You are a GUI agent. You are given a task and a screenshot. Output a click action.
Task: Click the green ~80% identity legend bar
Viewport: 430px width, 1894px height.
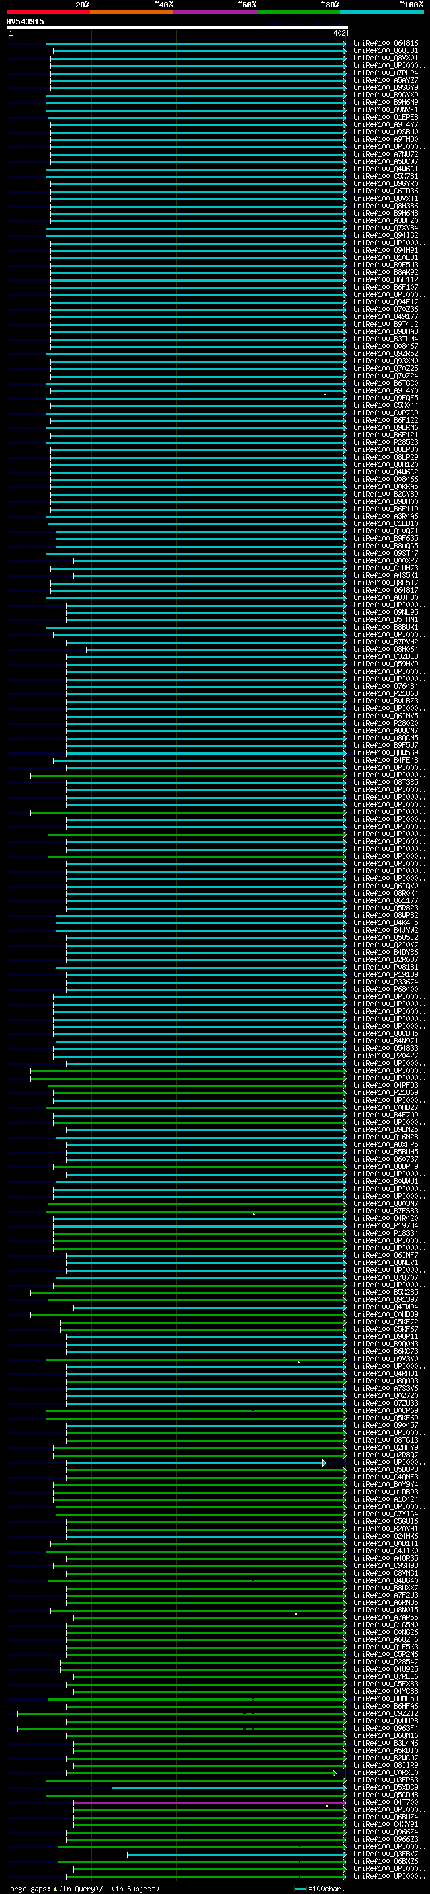(298, 12)
